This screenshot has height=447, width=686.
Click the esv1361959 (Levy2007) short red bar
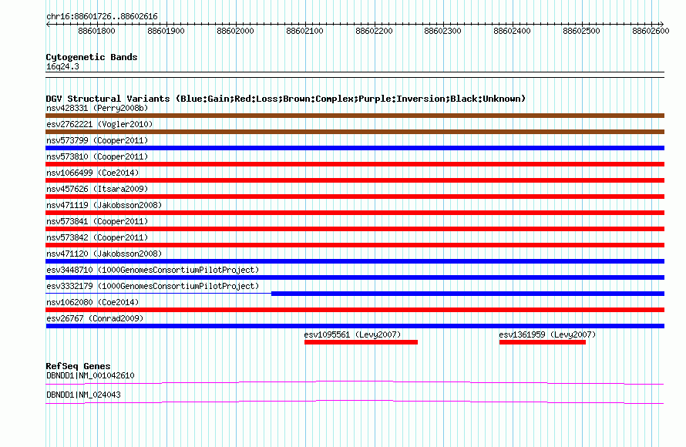point(543,342)
